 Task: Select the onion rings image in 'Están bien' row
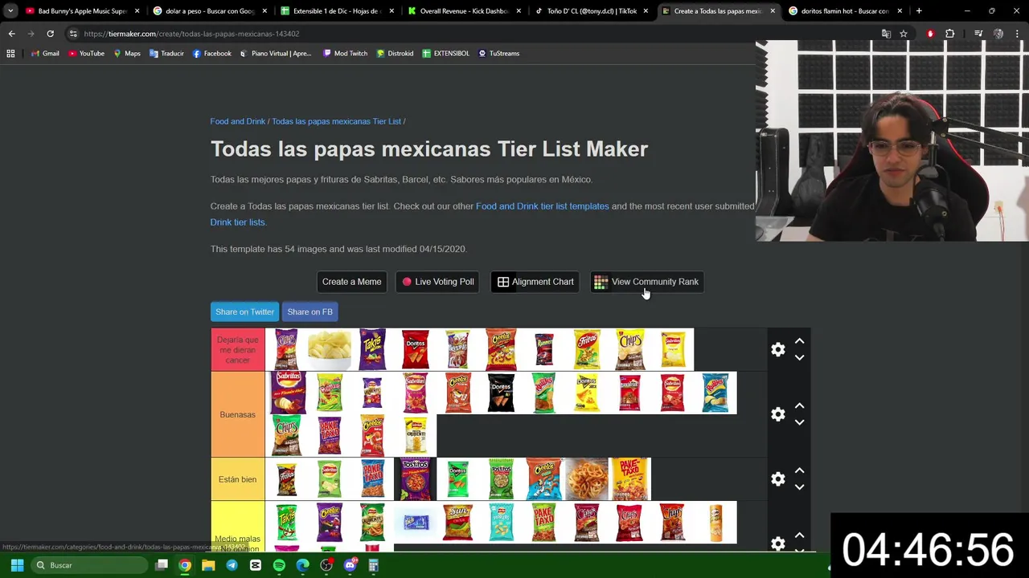587,478
